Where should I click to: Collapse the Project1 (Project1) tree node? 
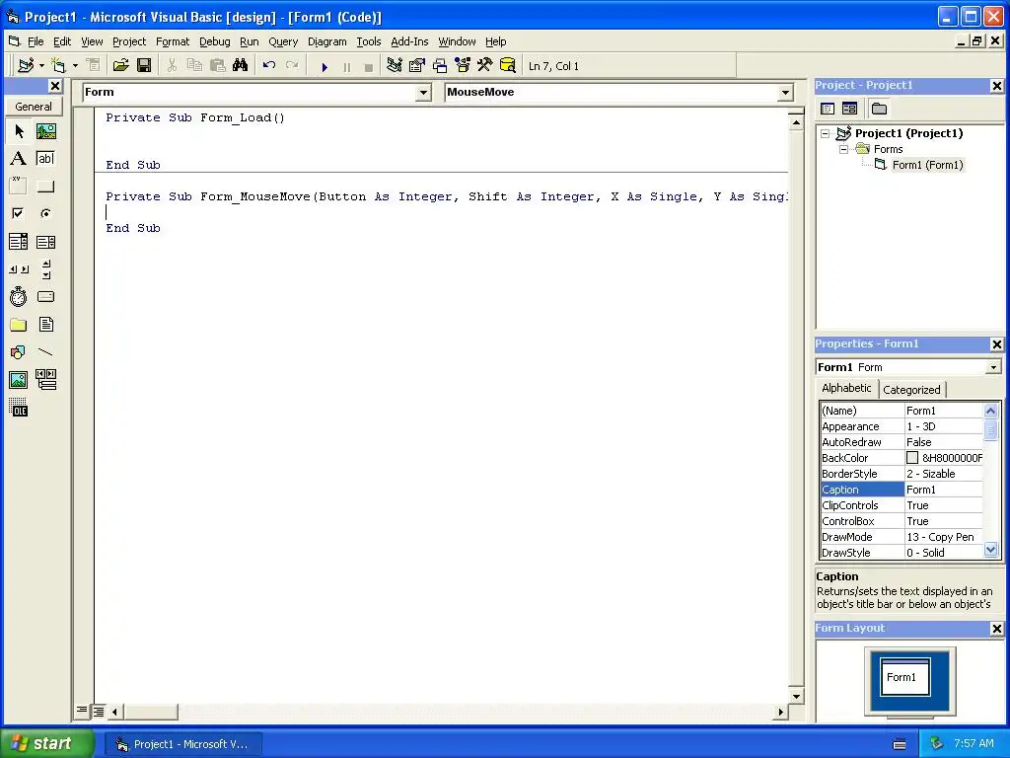pyautogui.click(x=826, y=134)
